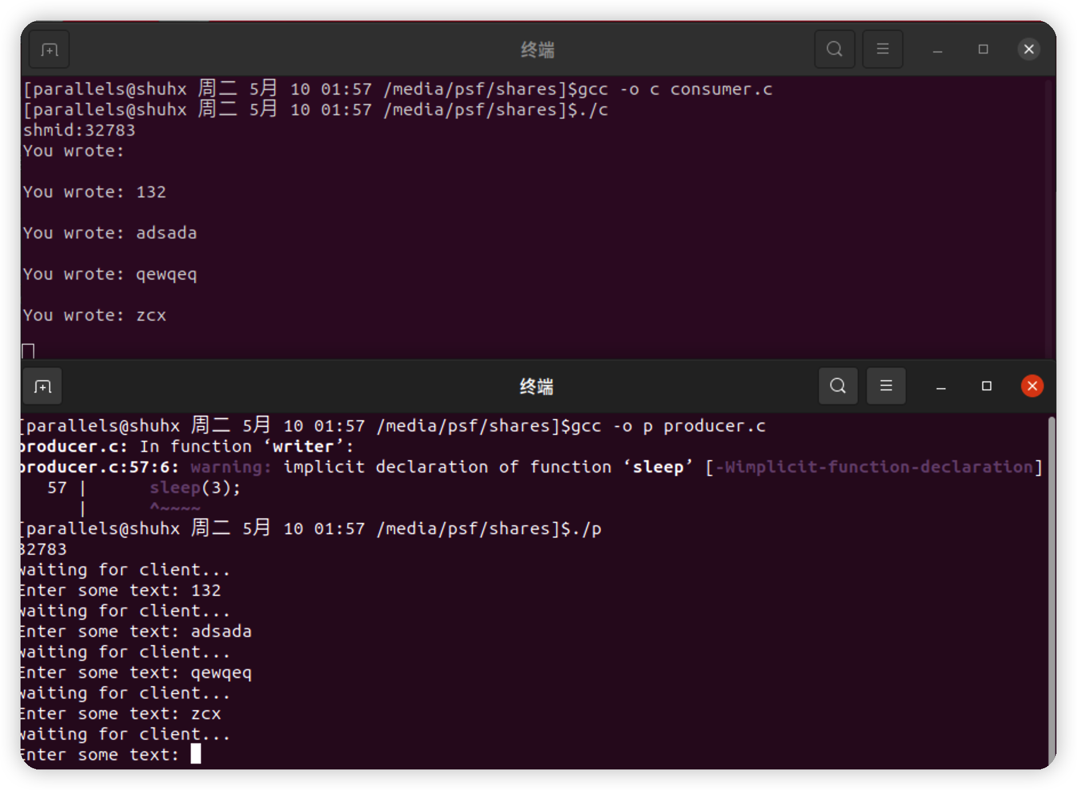Click the './c' command in upper terminal
1077x790 pixels.
point(593,110)
